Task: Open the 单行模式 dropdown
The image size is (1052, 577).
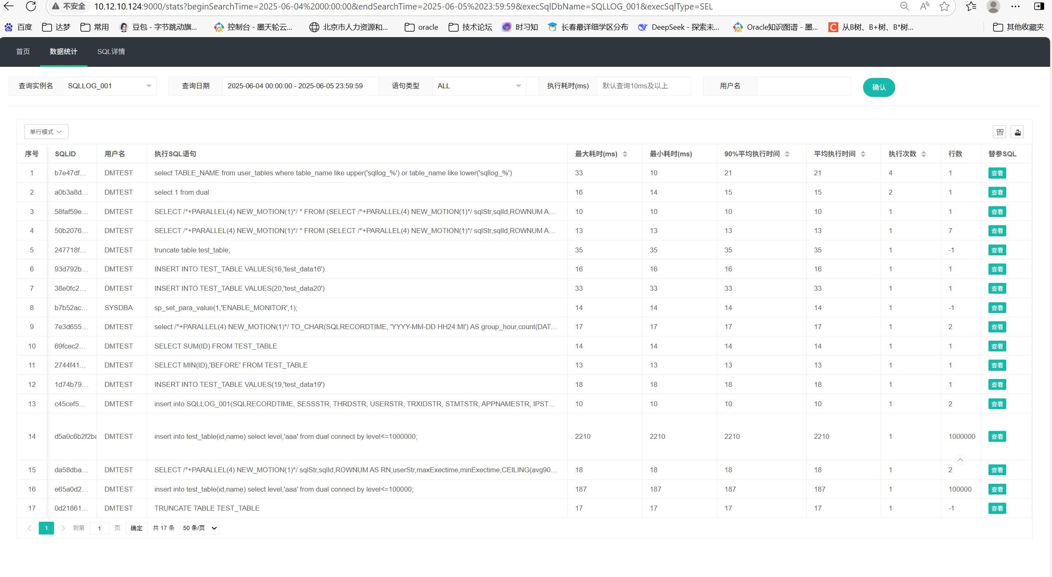Action: tap(46, 132)
